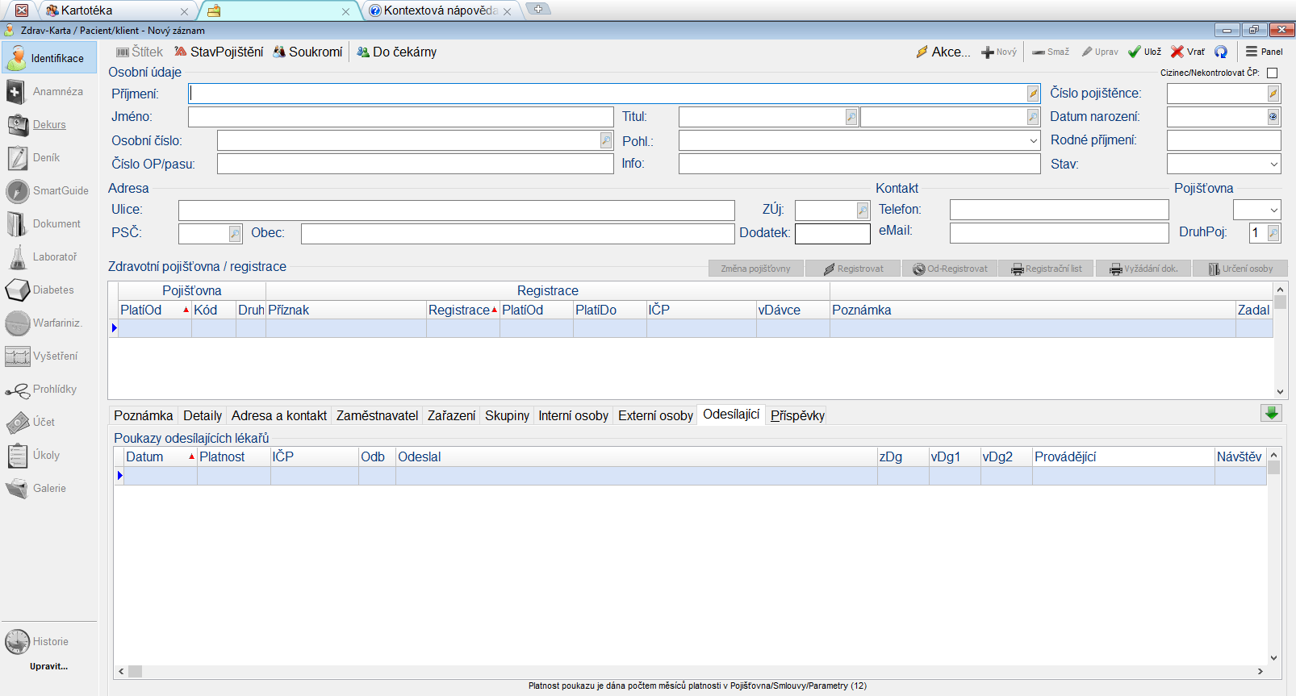Viewport: 1296px width, 696px height.
Task: Select the Adresa a kontakt tab
Action: pos(278,416)
